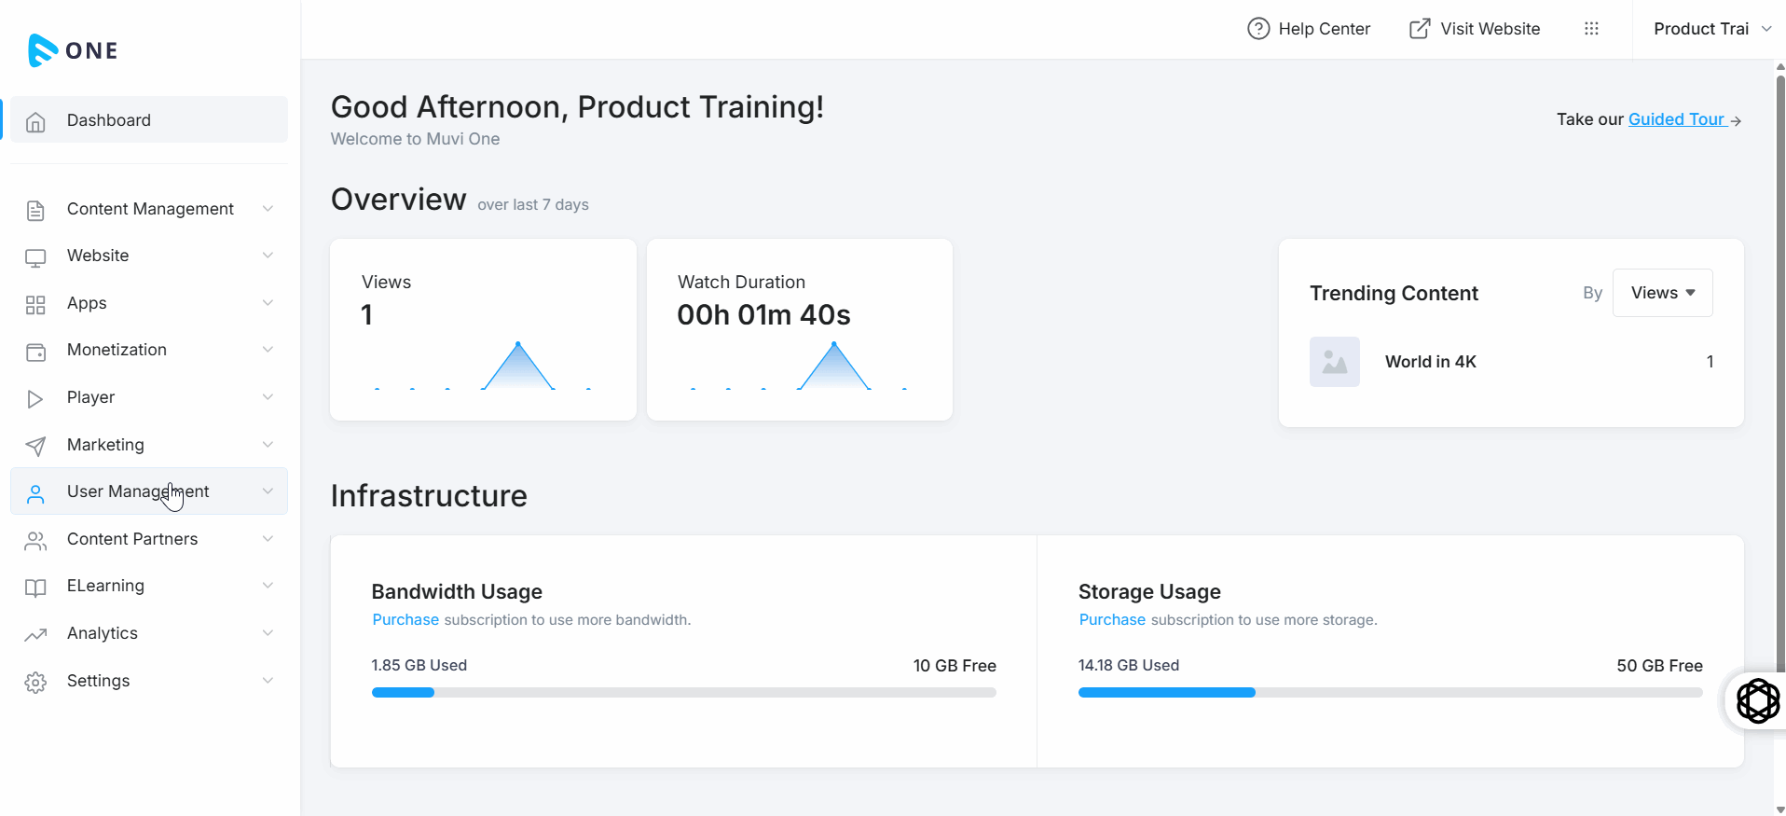This screenshot has width=1786, height=816.
Task: Click the Help Center question-mark icon
Action: [1258, 29]
